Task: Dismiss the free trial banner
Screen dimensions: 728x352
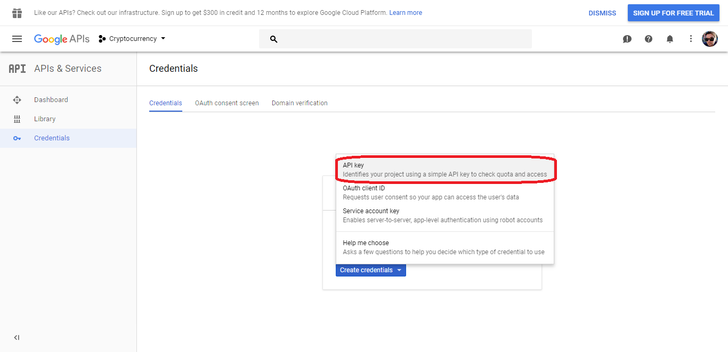Action: pyautogui.click(x=602, y=13)
